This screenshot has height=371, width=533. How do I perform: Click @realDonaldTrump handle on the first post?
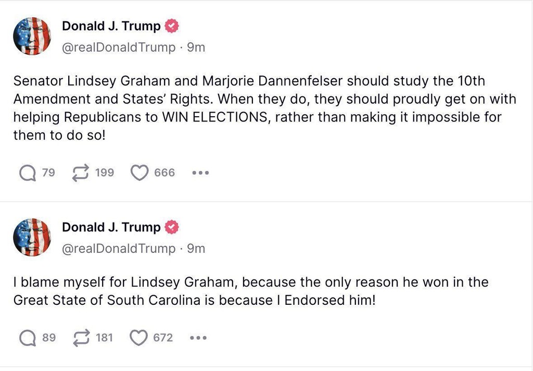[119, 47]
